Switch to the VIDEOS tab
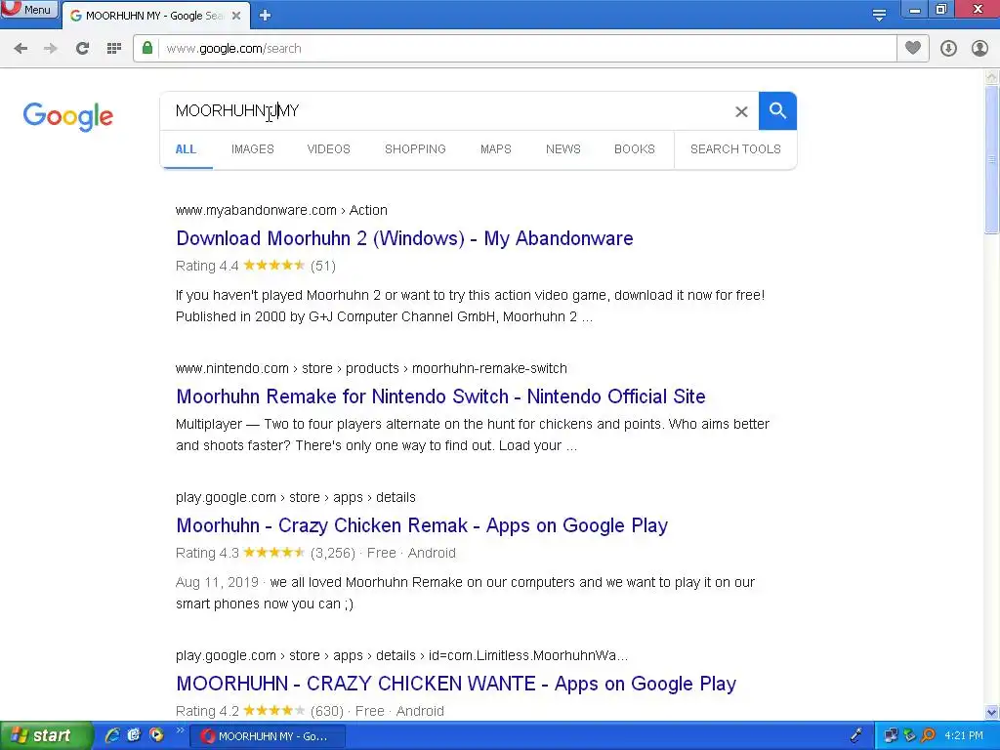The height and width of the screenshot is (750, 1000). coord(328,149)
